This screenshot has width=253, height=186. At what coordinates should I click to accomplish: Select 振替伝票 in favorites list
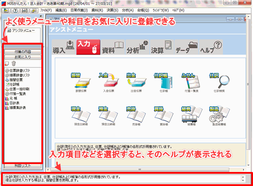[14, 80]
